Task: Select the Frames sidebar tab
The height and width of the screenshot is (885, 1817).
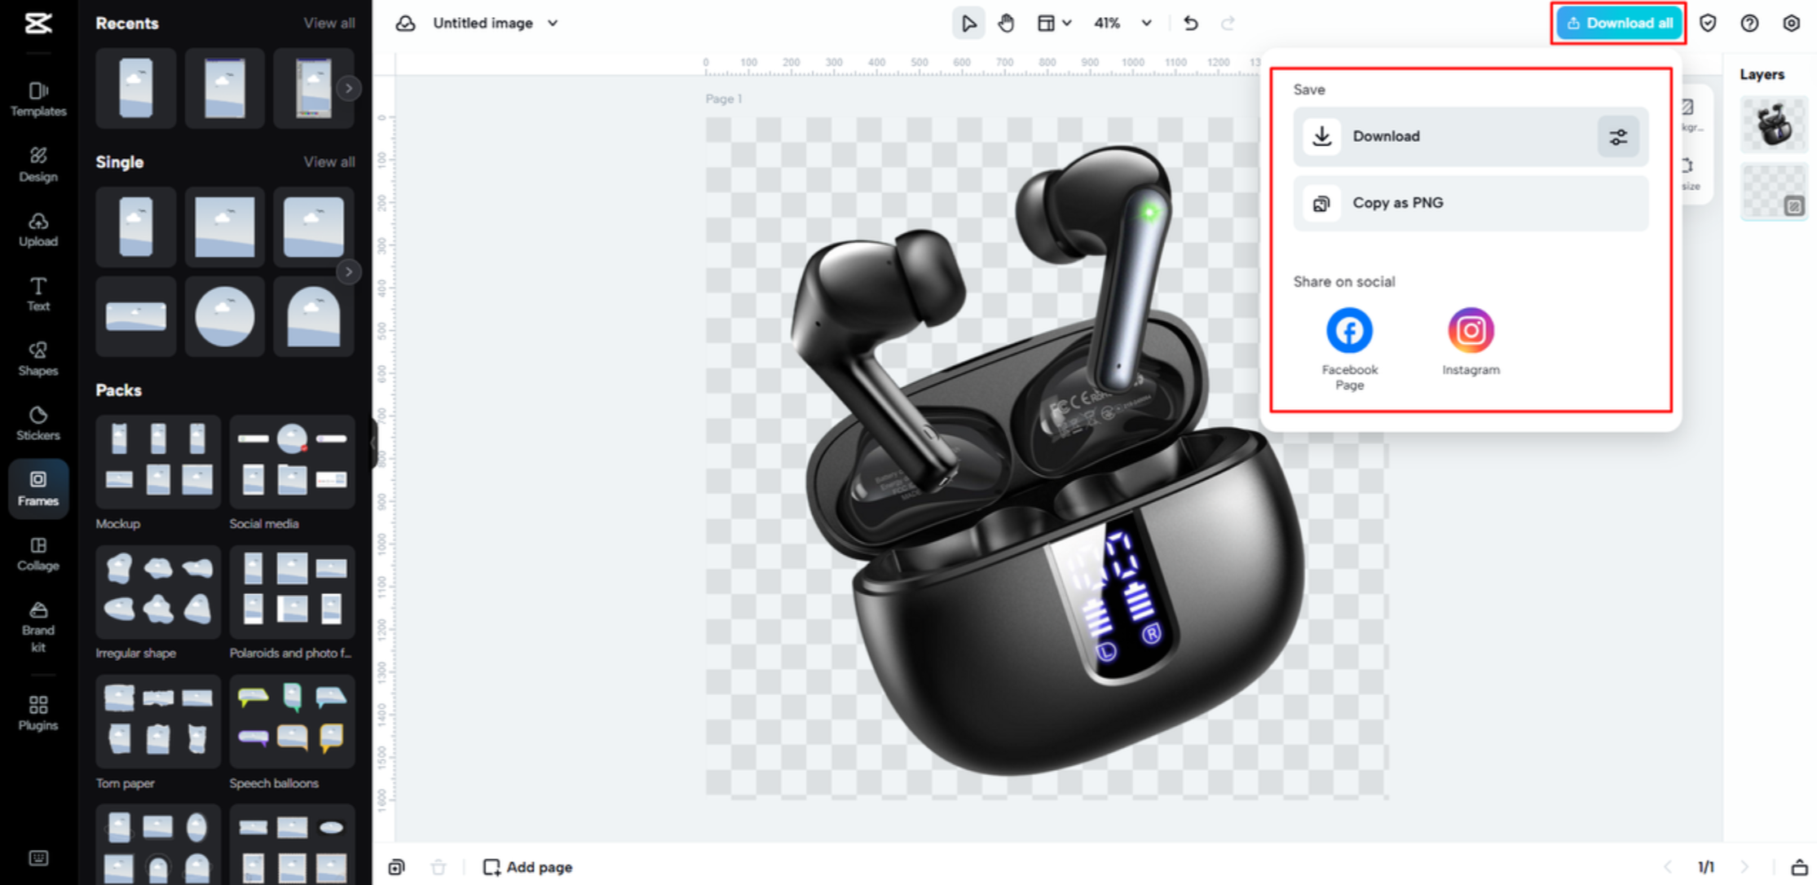Action: click(x=38, y=488)
